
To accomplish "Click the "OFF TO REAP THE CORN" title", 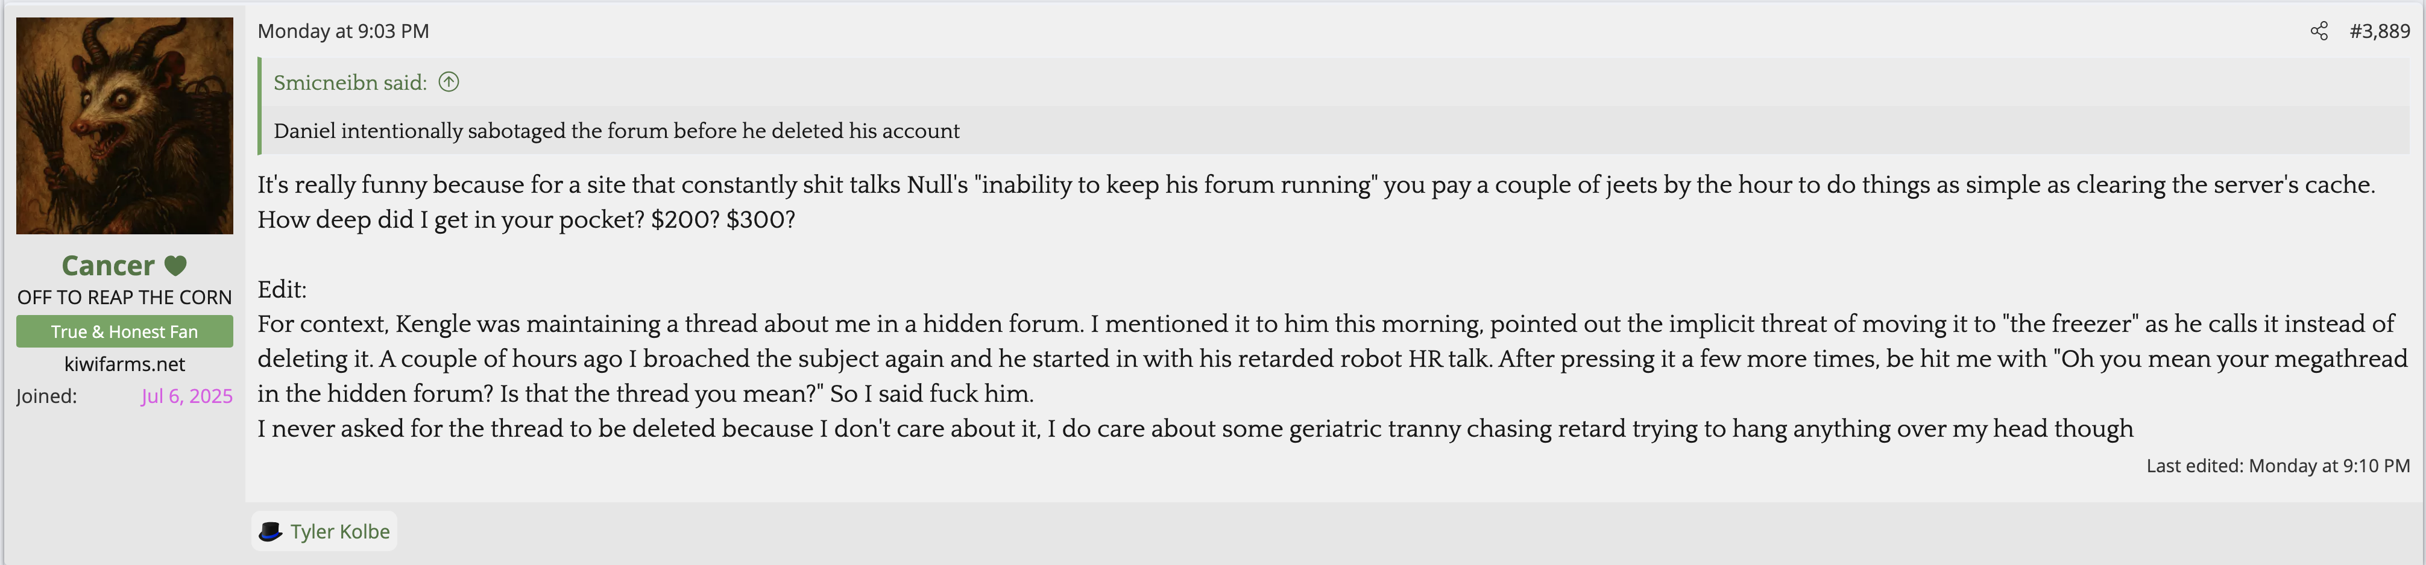I will pos(124,298).
